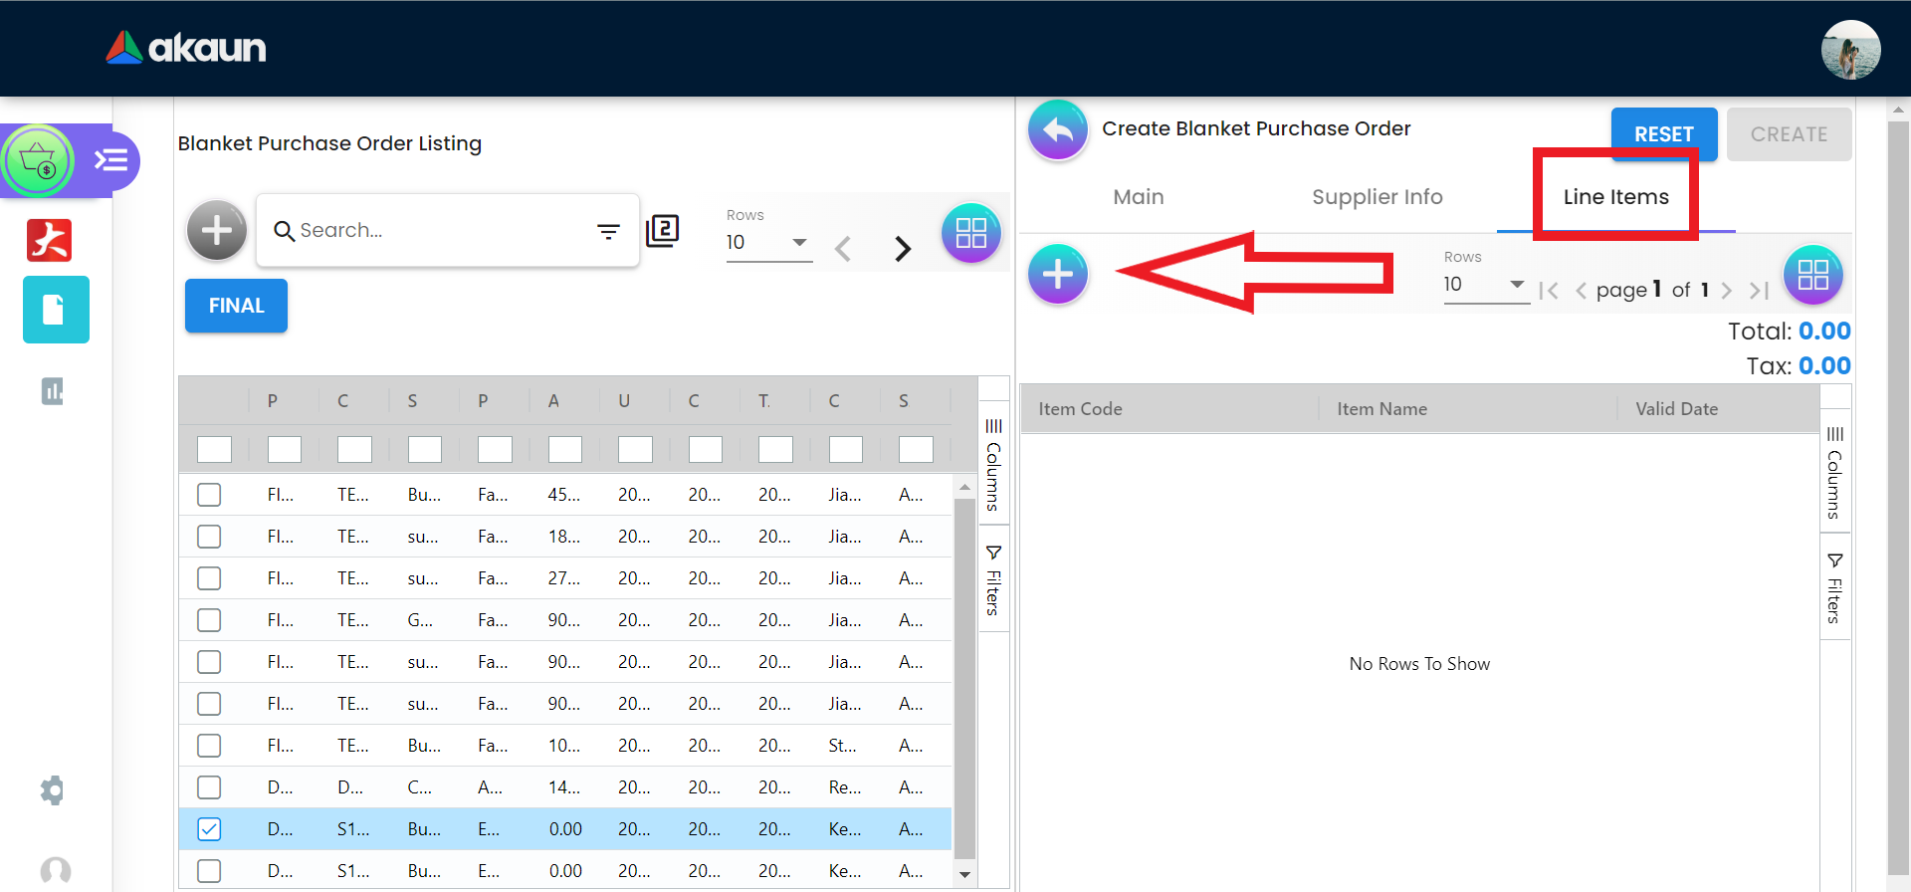Click the user silhouette sidebar icon
The height and width of the screenshot is (892, 1911).
coord(56,871)
